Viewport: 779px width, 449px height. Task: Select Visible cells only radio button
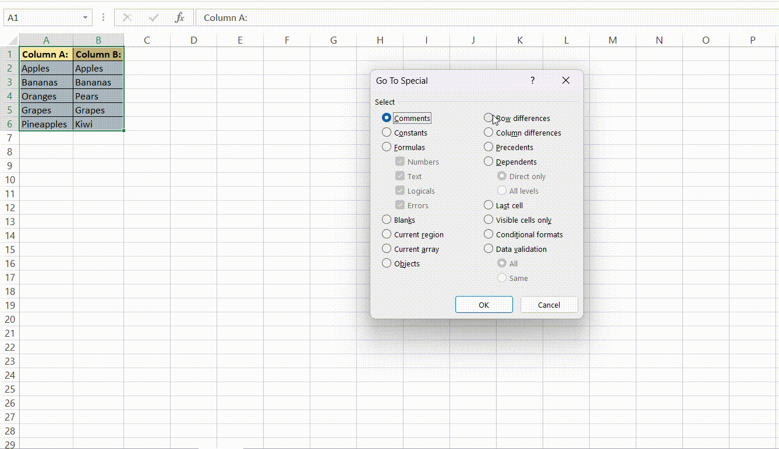pos(488,219)
